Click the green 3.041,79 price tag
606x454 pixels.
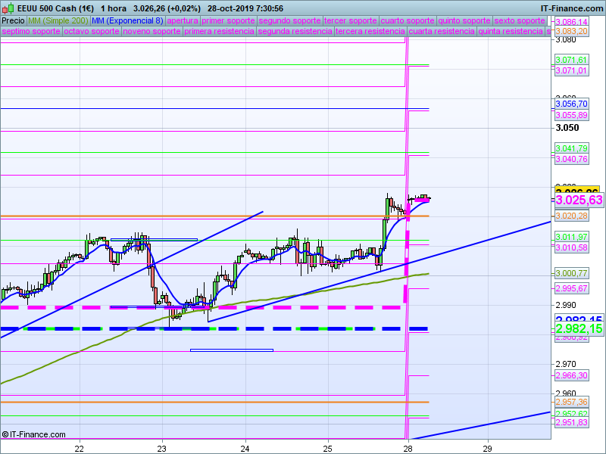tap(572, 148)
